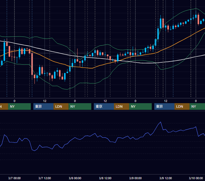The width and height of the screenshot is (205, 181).
Task: Click the 3/9 12:00 date label
Action: click(166, 178)
